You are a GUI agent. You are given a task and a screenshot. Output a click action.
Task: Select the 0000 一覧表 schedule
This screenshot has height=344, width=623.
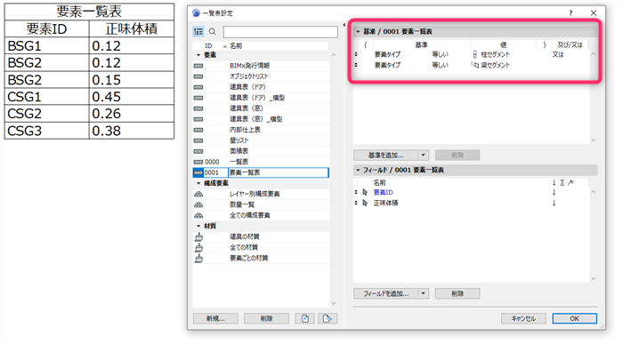coord(261,162)
